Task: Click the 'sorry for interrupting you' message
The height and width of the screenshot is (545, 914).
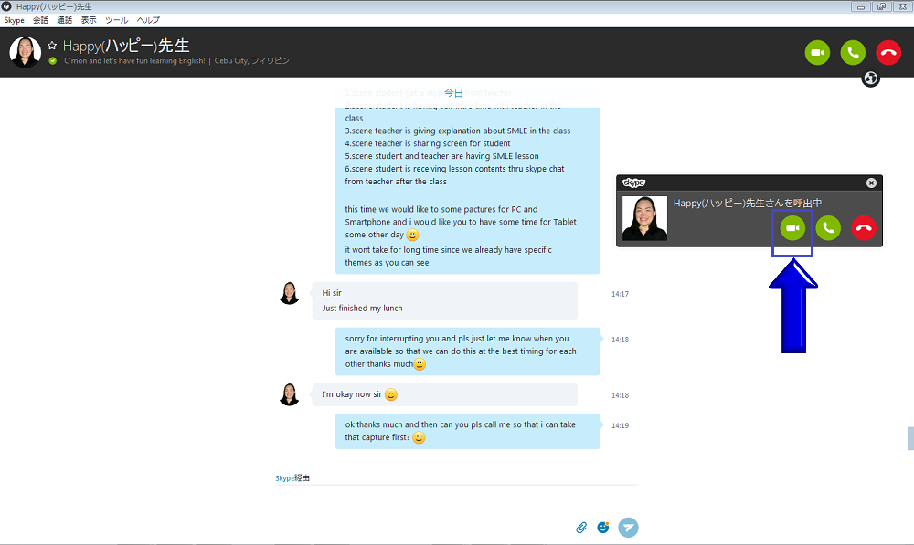Action: (467, 351)
